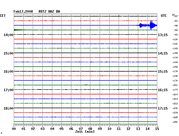179x136 pixels.
Task: Click the station label 'ROTZ HHZ BW'
Action: coord(49,12)
